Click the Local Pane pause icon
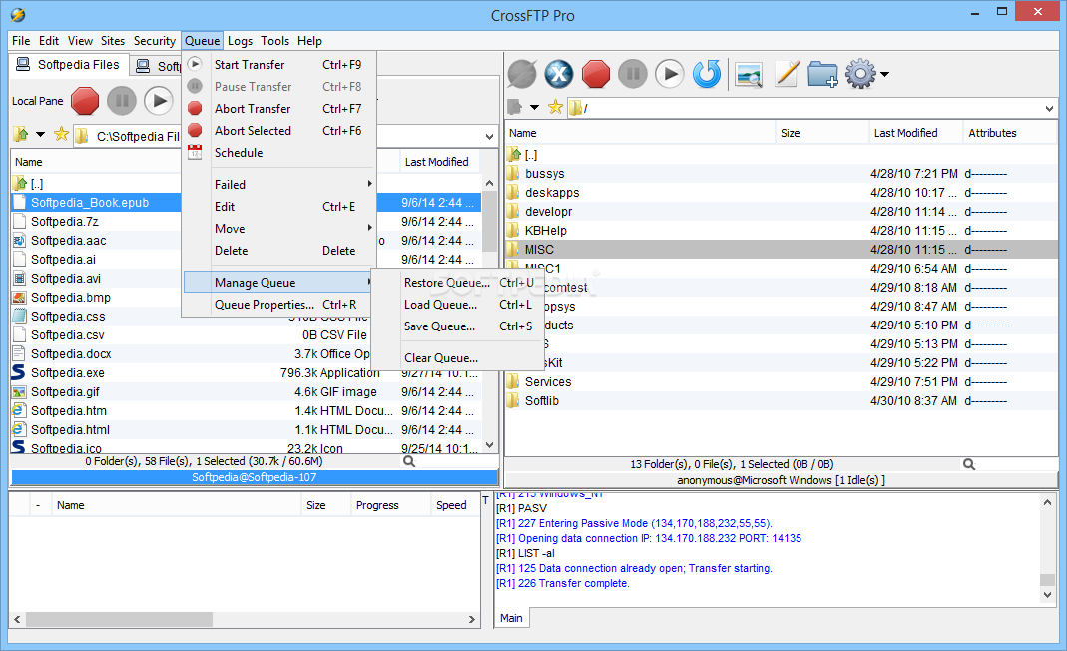 (122, 101)
